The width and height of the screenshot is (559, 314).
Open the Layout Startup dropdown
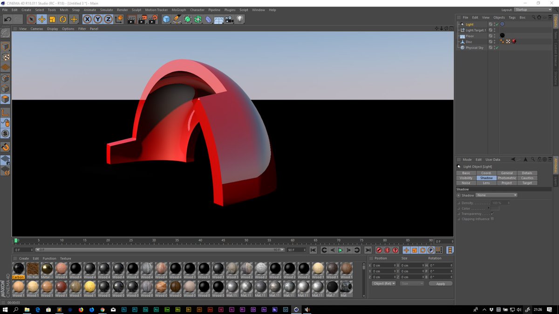pyautogui.click(x=532, y=10)
